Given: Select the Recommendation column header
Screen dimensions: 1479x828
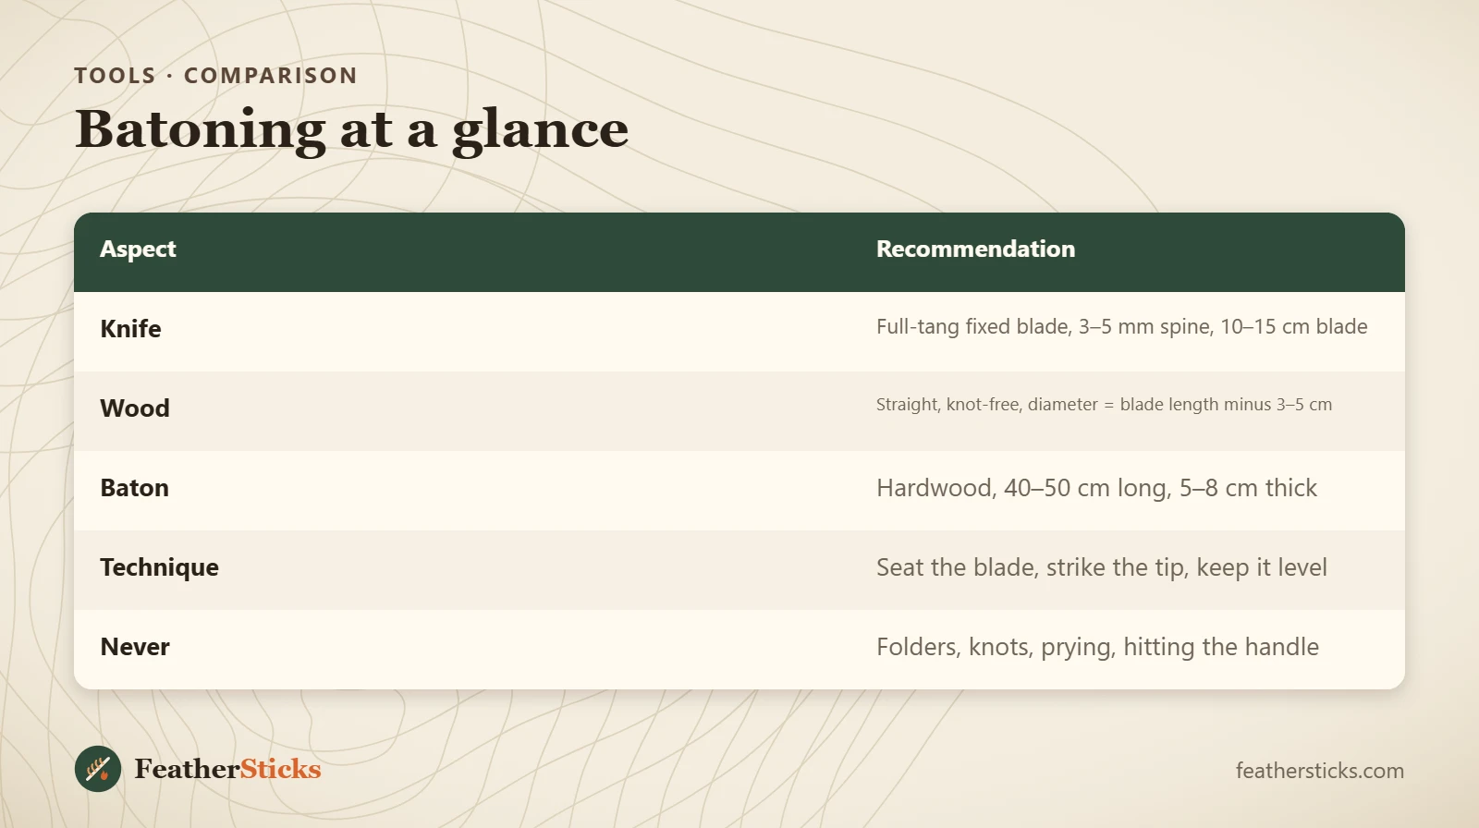Looking at the screenshot, I should pos(975,249).
